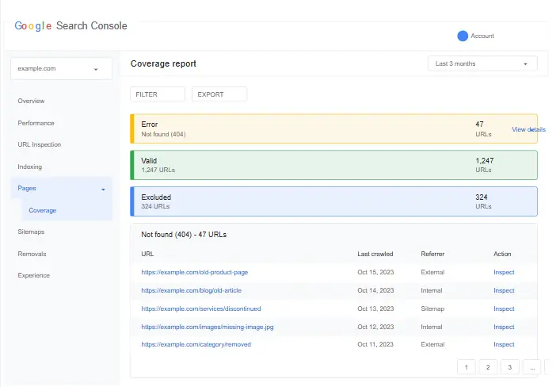
Task: Inspect the blog/old-article row
Action: 504,290
